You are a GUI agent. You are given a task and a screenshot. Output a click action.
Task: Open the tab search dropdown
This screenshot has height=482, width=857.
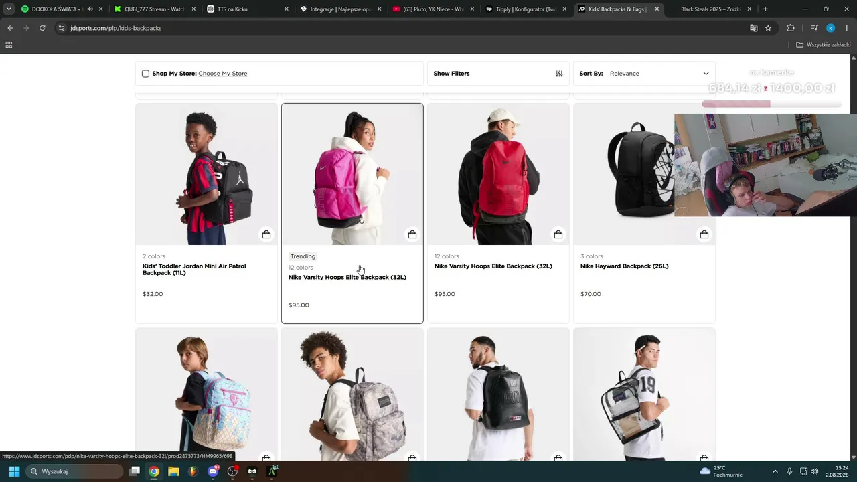pyautogui.click(x=9, y=9)
